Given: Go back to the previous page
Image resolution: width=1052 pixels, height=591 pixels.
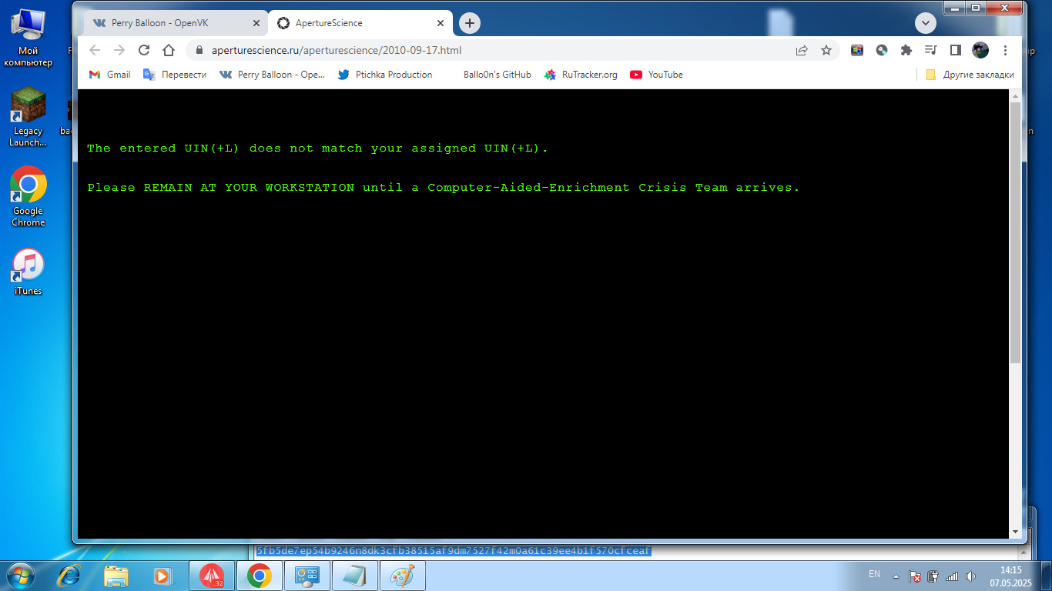Looking at the screenshot, I should tap(95, 50).
